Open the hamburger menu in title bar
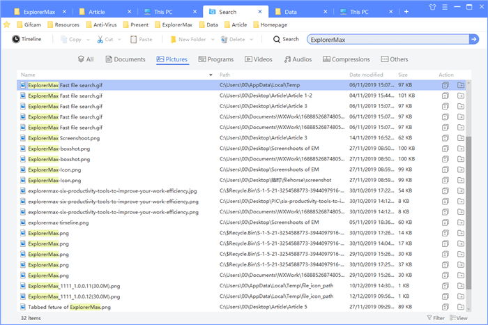 coord(445,7)
